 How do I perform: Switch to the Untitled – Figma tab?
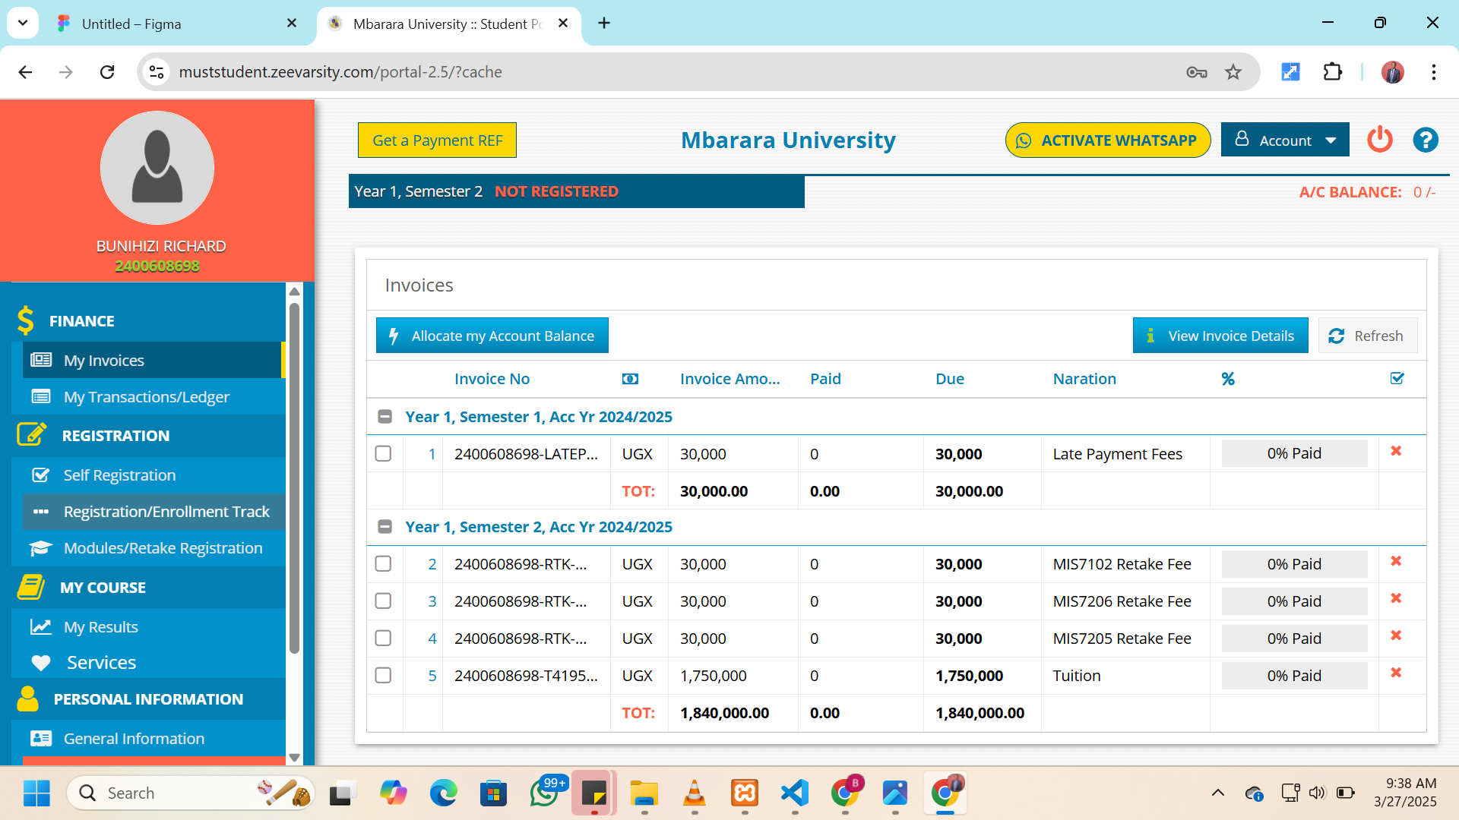point(131,24)
